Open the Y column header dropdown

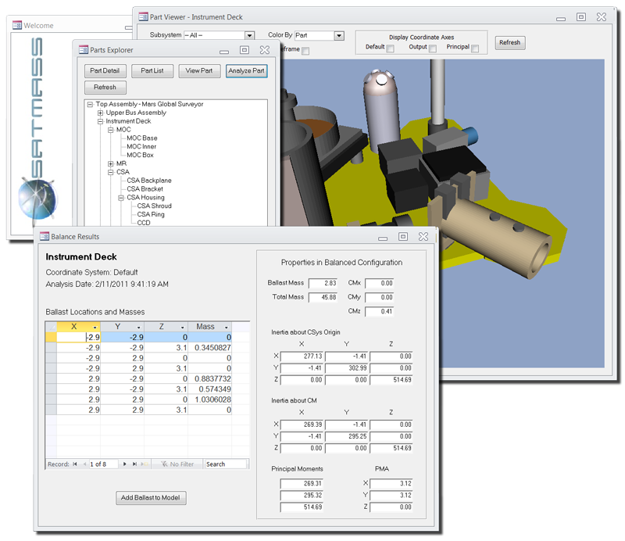click(x=139, y=327)
